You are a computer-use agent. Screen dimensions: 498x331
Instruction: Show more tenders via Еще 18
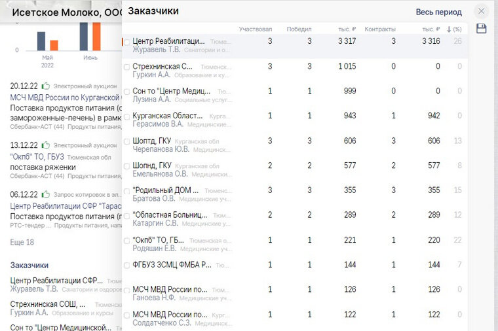point(22,242)
